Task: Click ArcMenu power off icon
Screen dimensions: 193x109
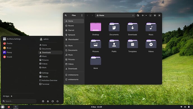Action: point(58,101)
